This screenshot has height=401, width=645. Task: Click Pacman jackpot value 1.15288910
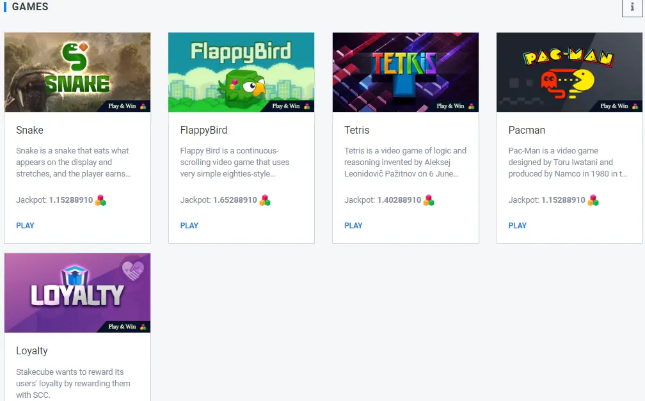pos(563,200)
